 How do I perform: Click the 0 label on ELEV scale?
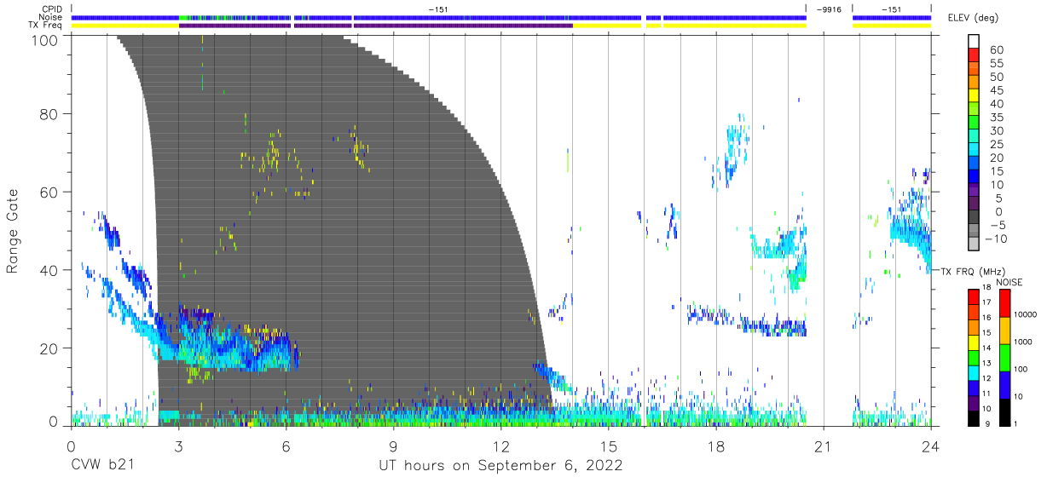[x=999, y=212]
